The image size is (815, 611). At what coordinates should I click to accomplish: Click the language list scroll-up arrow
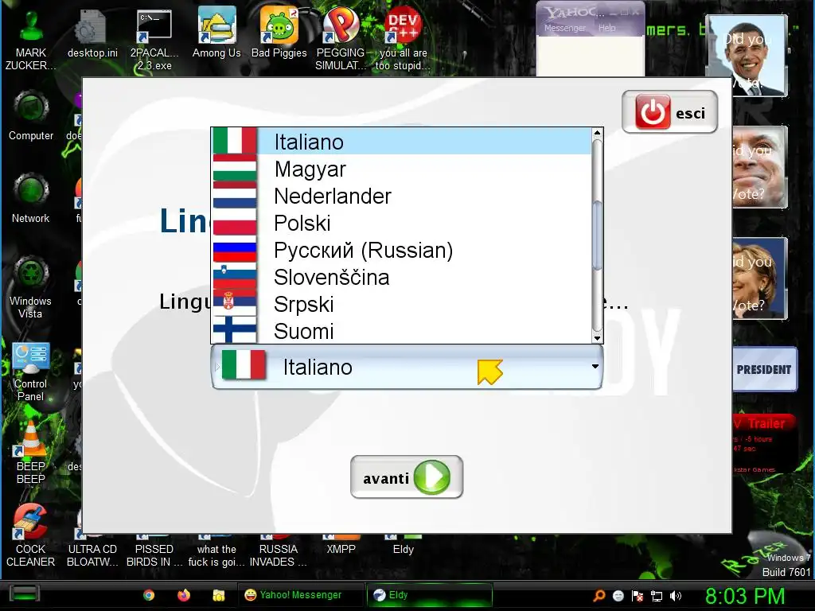[597, 133]
